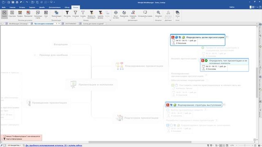The width and height of the screenshot is (262, 147).
Task: Expand Формирование структуры выступления subtopics
Action: click(224, 105)
